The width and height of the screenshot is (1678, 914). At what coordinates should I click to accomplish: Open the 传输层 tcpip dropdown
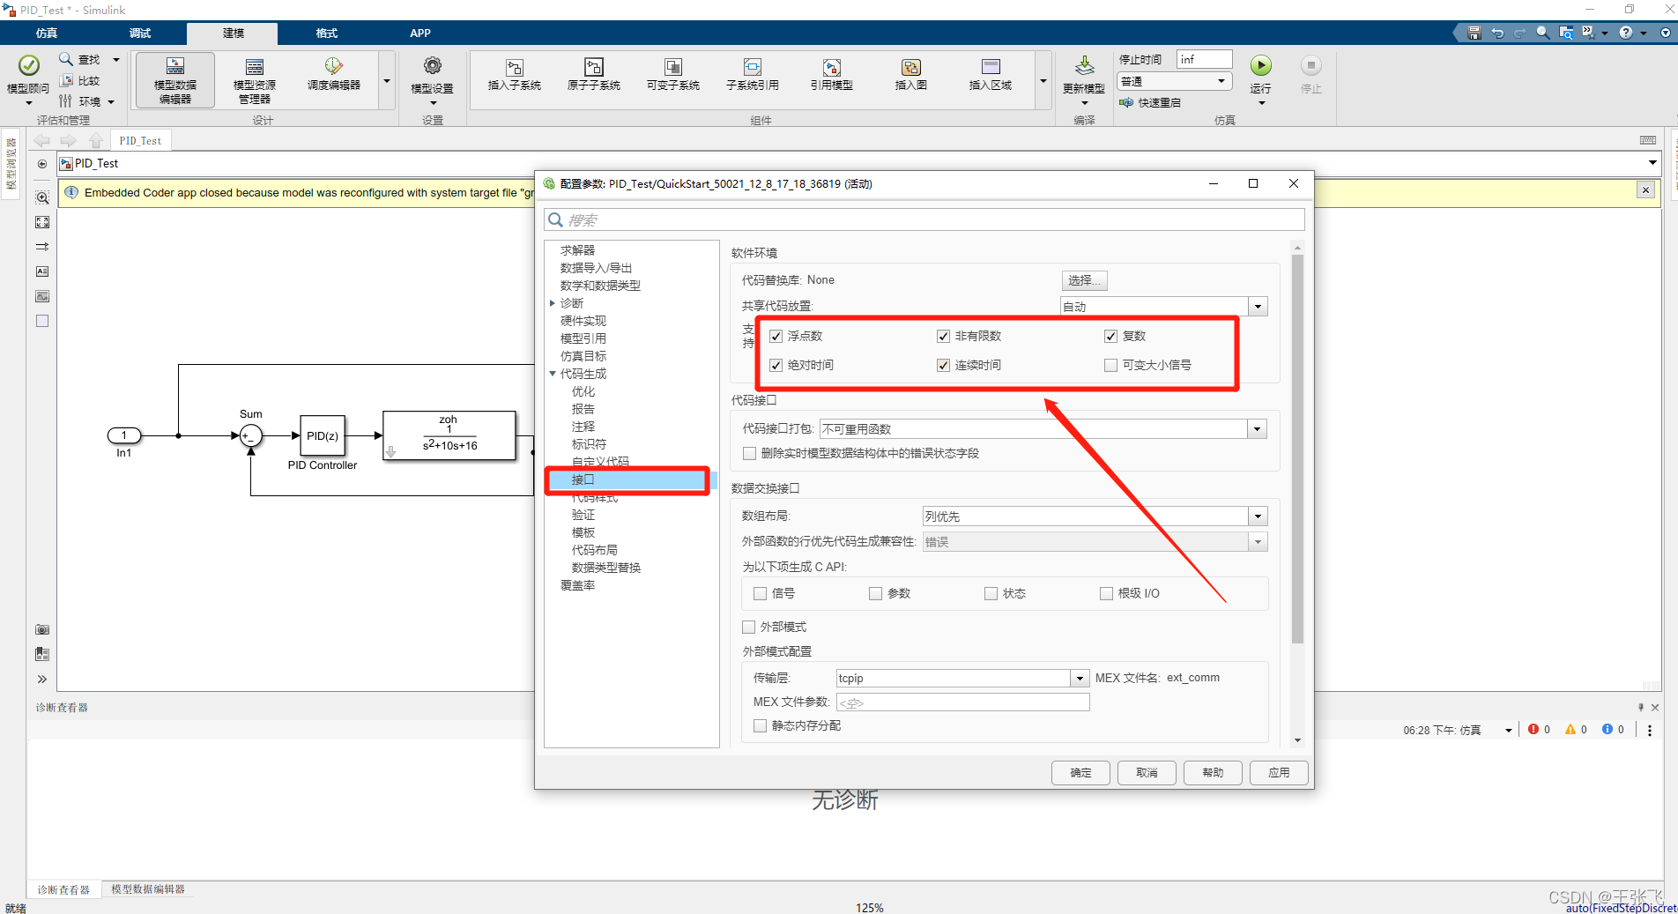1080,678
